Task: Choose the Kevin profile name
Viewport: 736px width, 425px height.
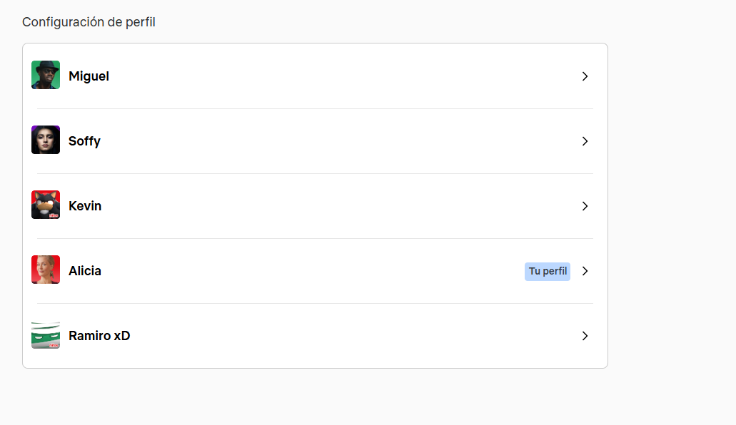Action: (85, 206)
